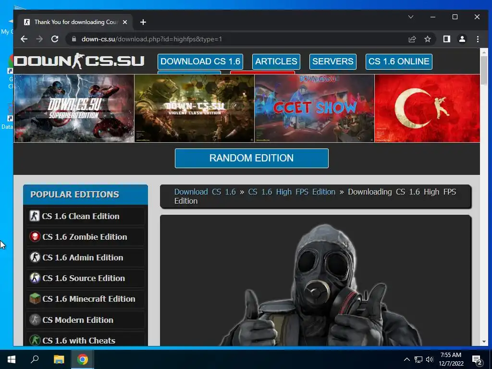Click the vertical scrollbar thumb

click(x=484, y=71)
